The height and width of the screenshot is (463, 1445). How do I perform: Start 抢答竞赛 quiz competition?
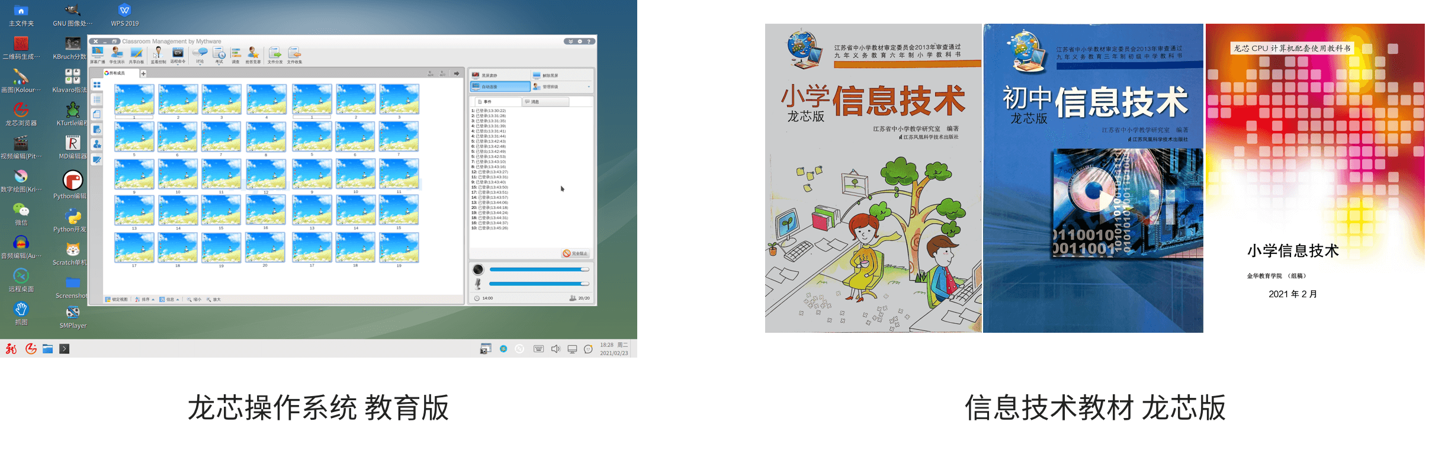(x=253, y=55)
